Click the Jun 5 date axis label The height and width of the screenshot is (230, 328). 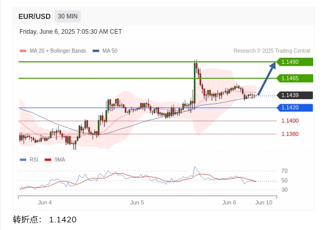tap(137, 202)
